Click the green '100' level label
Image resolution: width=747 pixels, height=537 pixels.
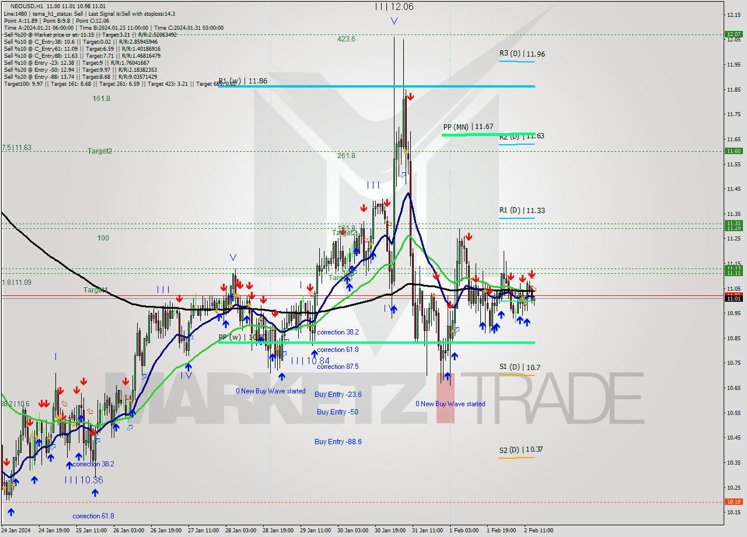(x=103, y=238)
